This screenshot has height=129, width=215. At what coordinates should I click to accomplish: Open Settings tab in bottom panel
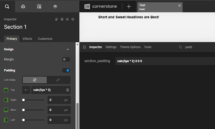click(x=111, y=47)
